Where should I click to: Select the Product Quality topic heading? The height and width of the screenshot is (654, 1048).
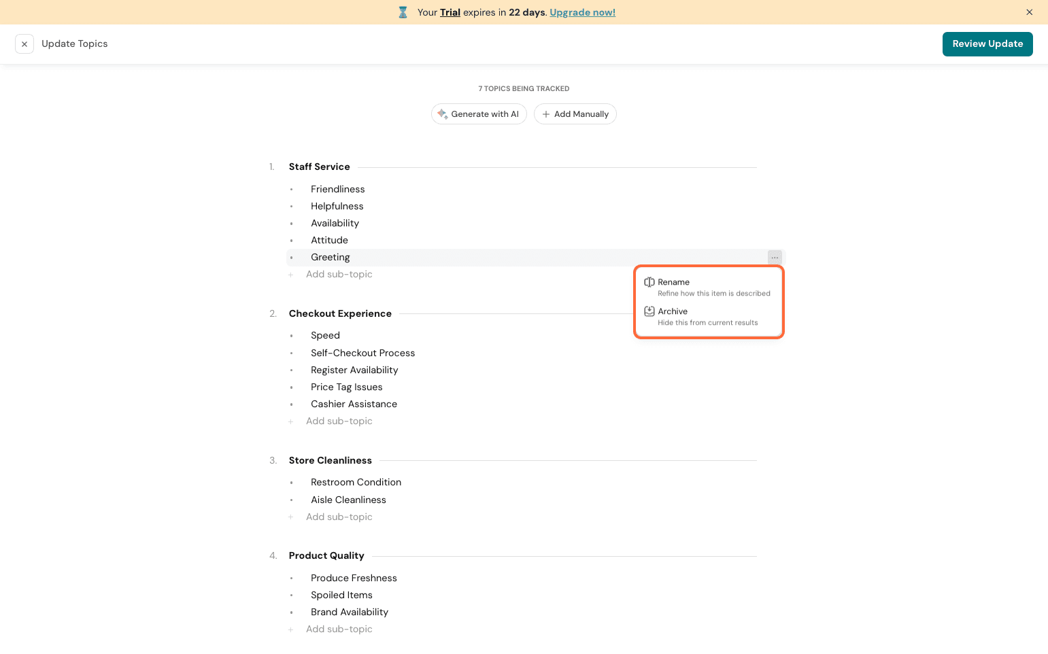tap(326, 556)
